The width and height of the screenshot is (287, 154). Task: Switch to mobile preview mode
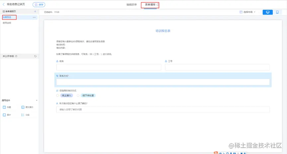pyautogui.click(x=277, y=12)
